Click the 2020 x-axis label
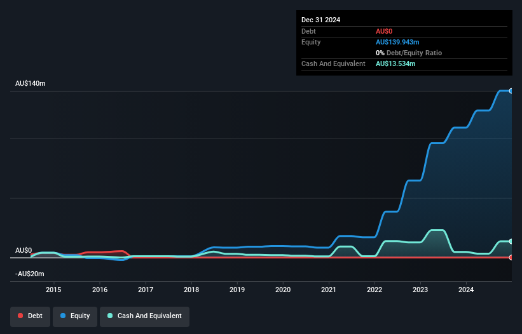The width and height of the screenshot is (522, 334). pyautogui.click(x=283, y=290)
